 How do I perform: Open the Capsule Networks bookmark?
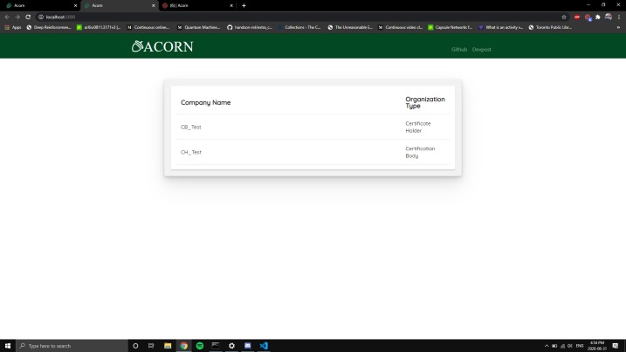pos(450,28)
